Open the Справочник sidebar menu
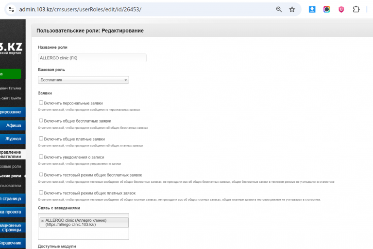373x249 pixels. point(13,243)
